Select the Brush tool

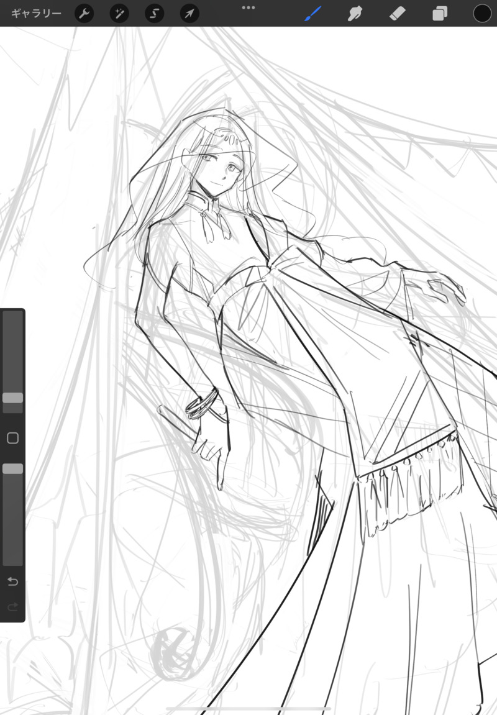[312, 13]
